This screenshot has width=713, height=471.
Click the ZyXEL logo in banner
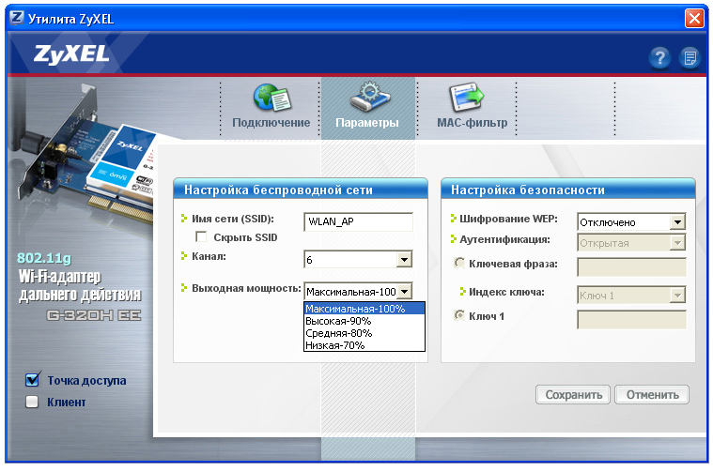71,54
